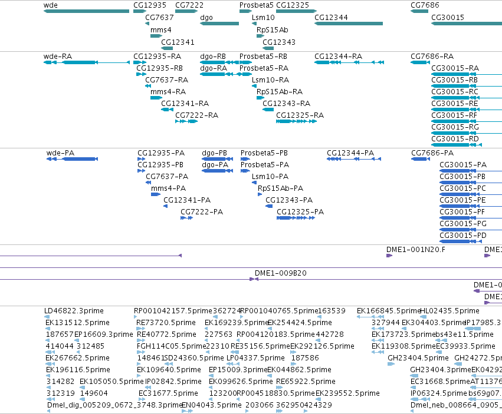The height and width of the screenshot is (414, 502).
Task: Click the CG30015 gene label
Action: pyautogui.click(x=448, y=18)
